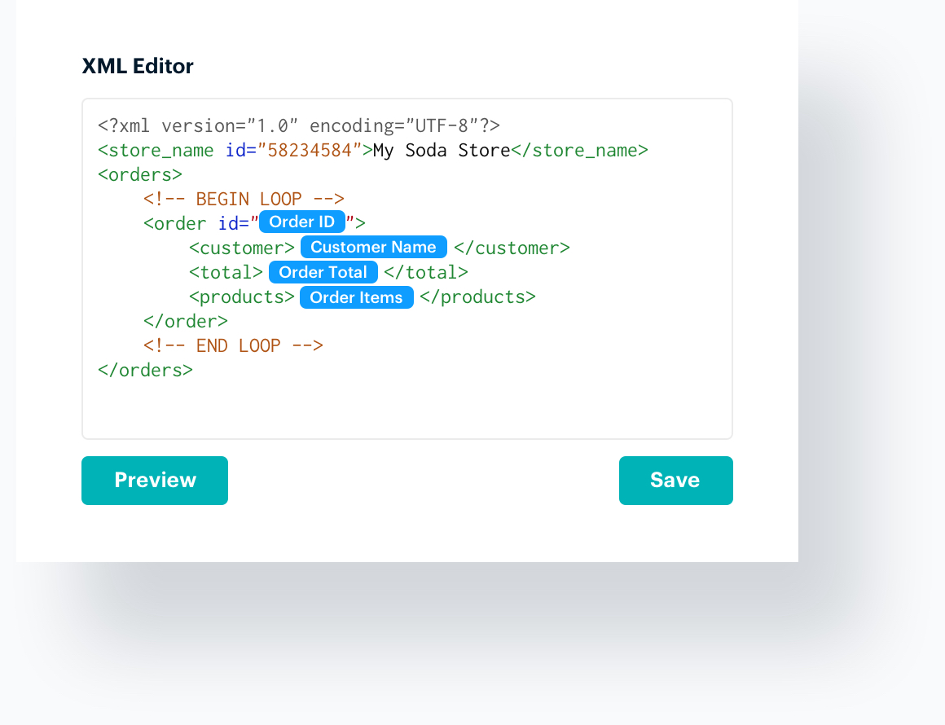Click the Customer Name placeholder token
The image size is (945, 725).
(373, 247)
